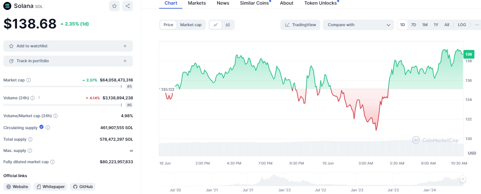Screen dimensions: 481x194
Task: Click the $80,223,957,833 diluted cap value
Action: pyautogui.click(x=116, y=162)
